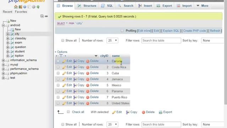Click With selected Edit pencil icon
This screenshot has height=128, width=227.
114,112
